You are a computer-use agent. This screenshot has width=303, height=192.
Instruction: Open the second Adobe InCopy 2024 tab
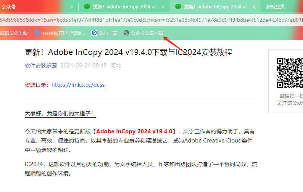(124, 7)
